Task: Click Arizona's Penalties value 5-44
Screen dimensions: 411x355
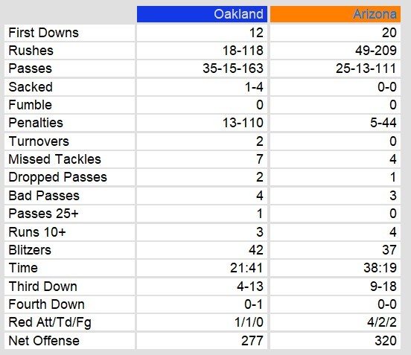Action: (383, 123)
